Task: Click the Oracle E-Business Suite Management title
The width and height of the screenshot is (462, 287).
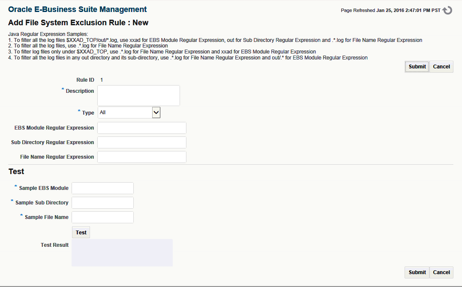Action: [x=78, y=9]
